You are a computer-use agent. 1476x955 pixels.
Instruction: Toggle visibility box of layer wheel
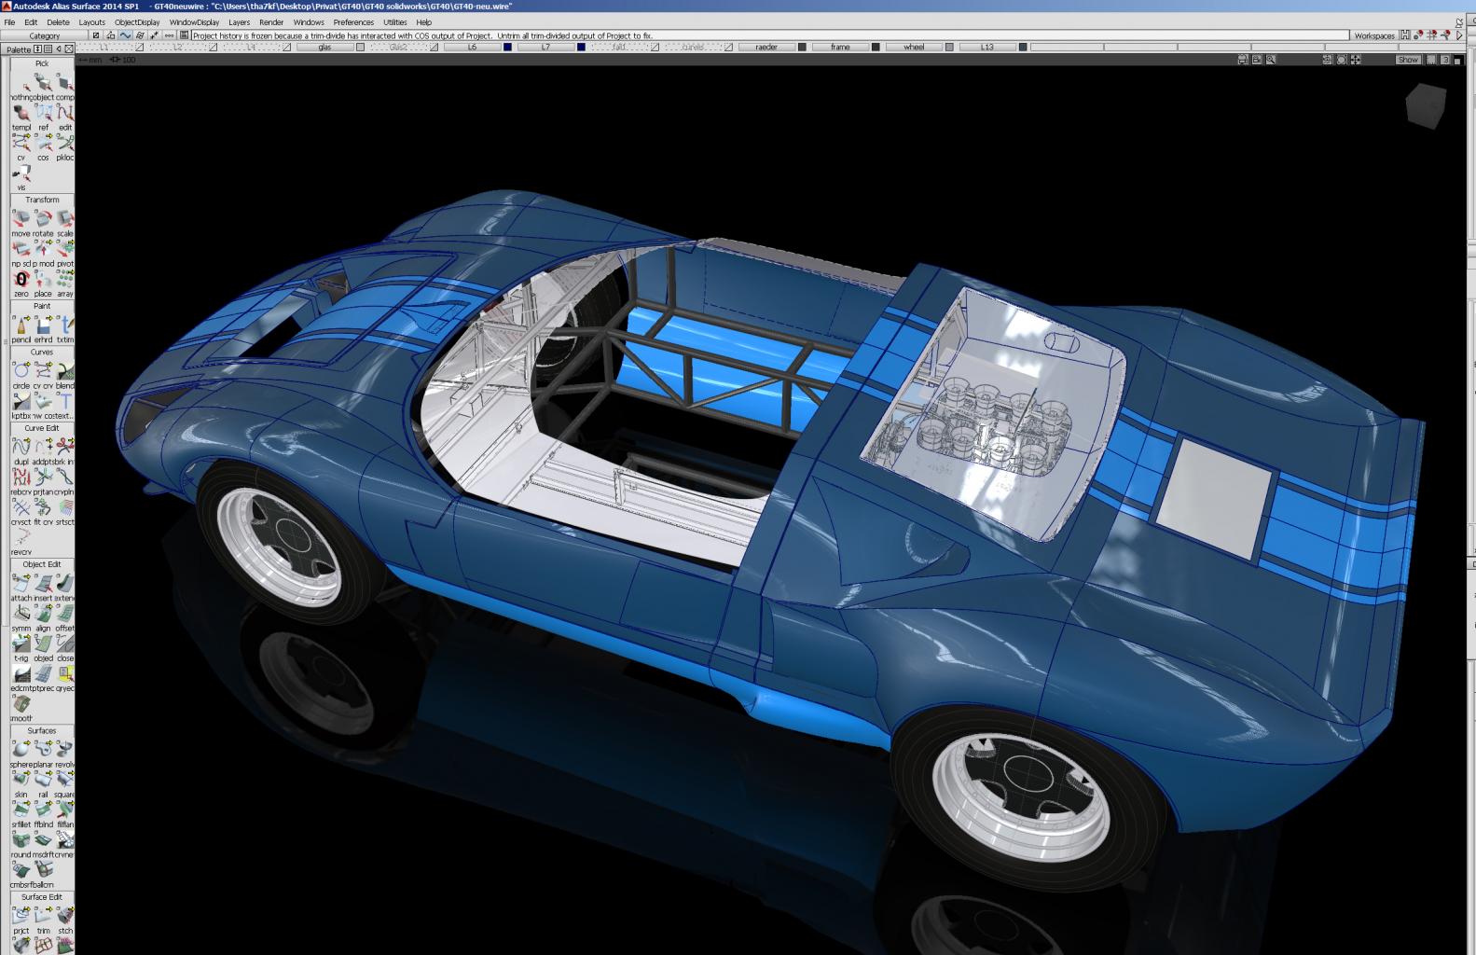[949, 47]
